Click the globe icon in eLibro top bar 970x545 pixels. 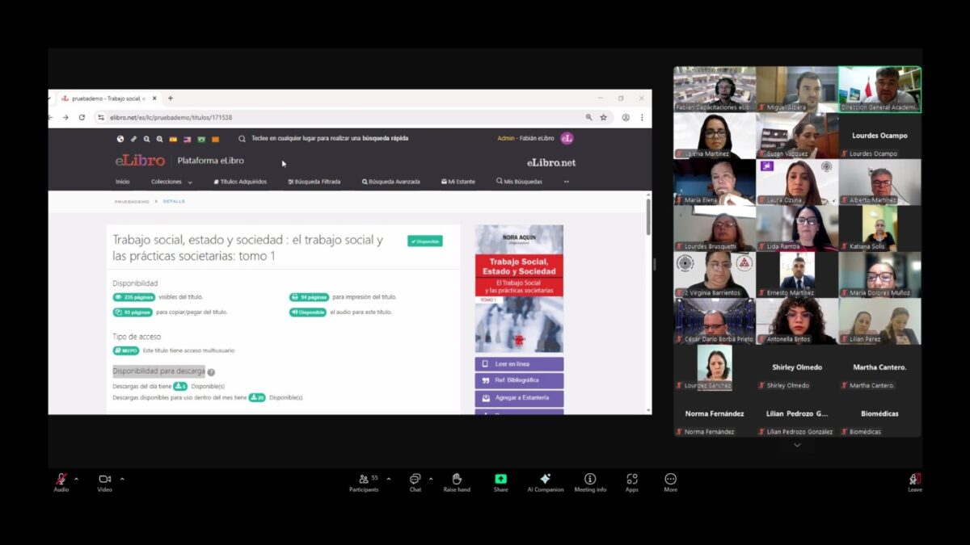[x=120, y=139]
